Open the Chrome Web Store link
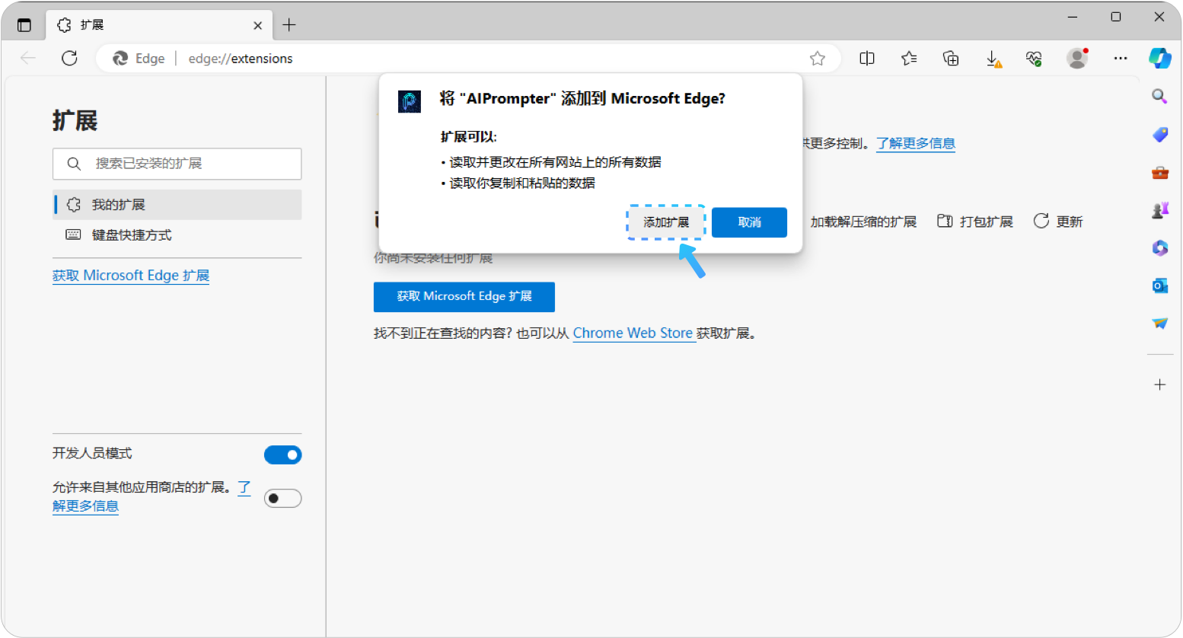This screenshot has height=638, width=1183. click(633, 333)
